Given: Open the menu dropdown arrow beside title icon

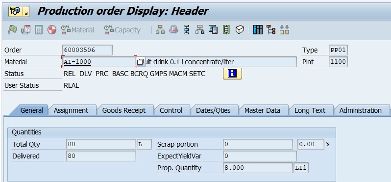Looking at the screenshot, I should [26, 11].
